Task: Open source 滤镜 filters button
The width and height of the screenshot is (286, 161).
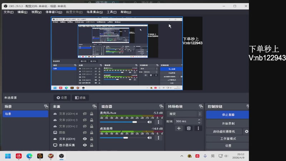Action: pyautogui.click(x=80, y=98)
